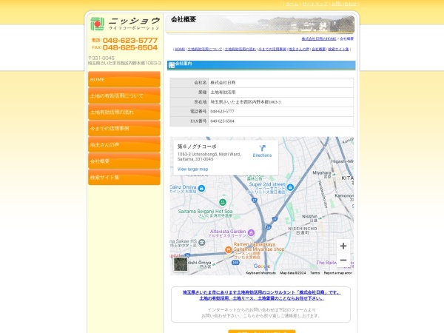Click the Nishi-Ōmiya station label on map
This screenshot has height=333, width=444.
pos(199,263)
